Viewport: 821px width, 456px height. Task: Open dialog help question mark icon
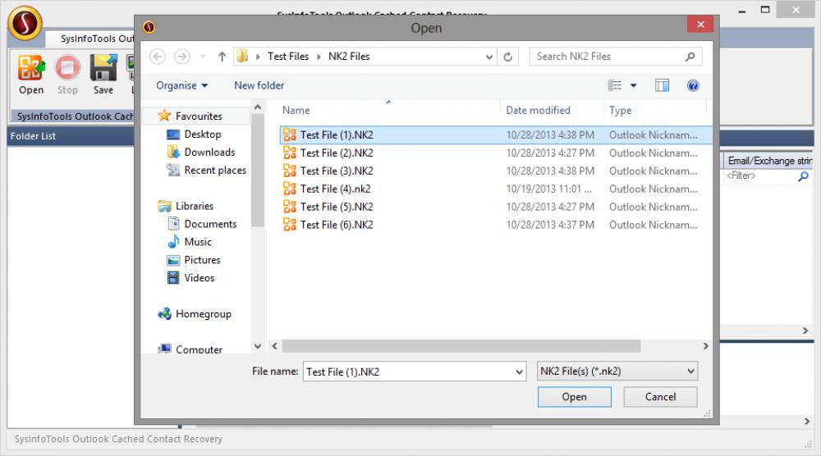tap(693, 85)
